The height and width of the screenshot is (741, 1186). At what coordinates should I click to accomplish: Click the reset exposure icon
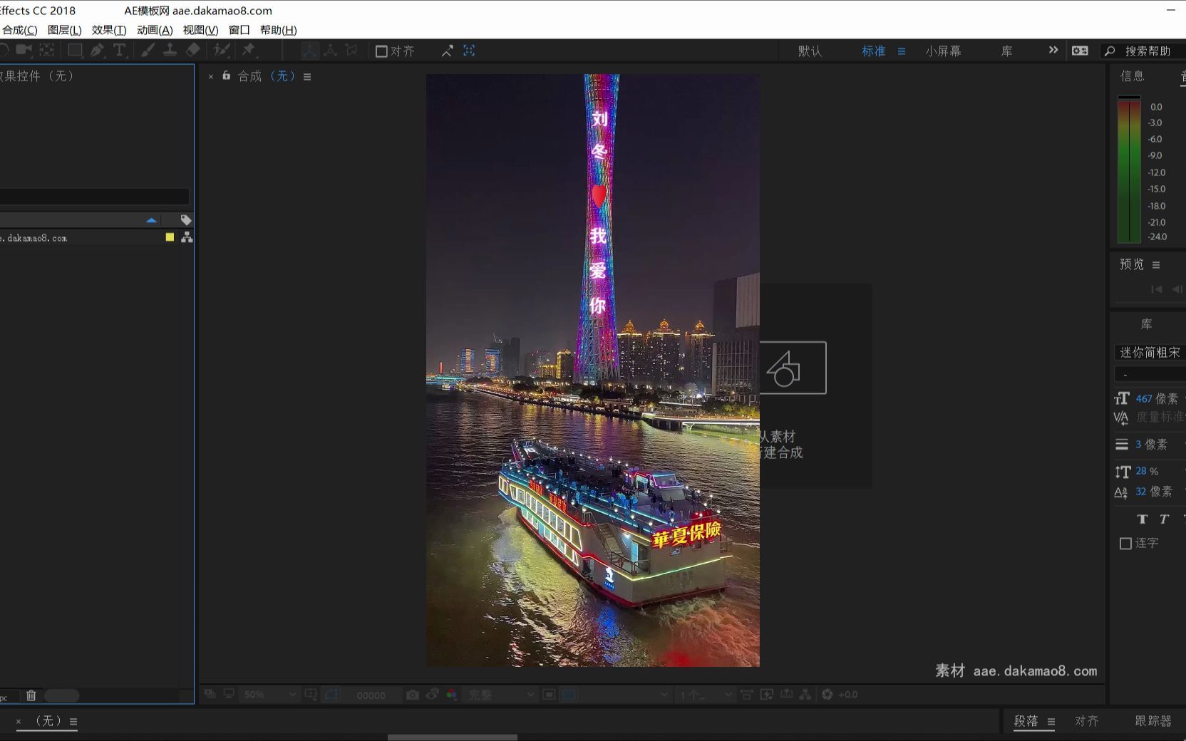tap(827, 695)
